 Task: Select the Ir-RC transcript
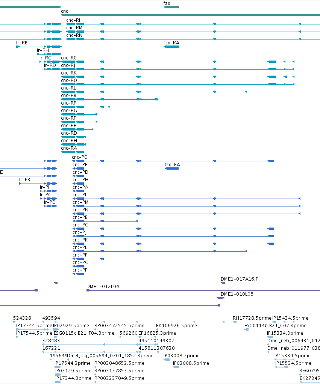(x=45, y=58)
